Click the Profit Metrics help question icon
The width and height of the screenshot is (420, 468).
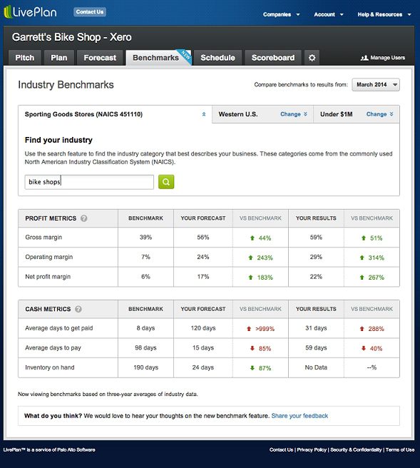pos(84,218)
